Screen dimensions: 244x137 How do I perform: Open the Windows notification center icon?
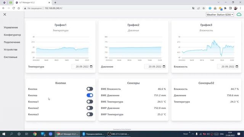239,134
